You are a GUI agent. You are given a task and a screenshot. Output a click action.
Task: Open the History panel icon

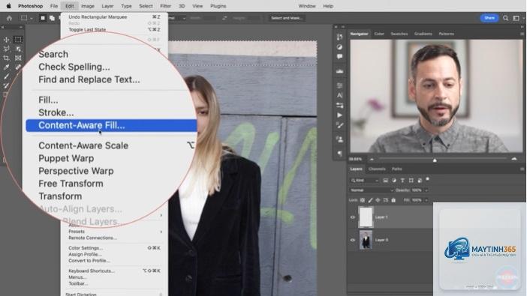point(339,37)
